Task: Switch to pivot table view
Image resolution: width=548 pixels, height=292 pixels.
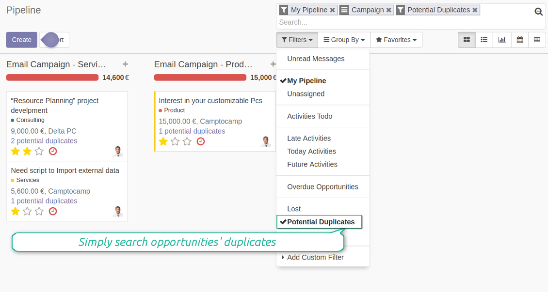Action: 537,40
